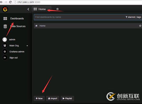142x104 pixels.
Task: Expand the Main Org. dropdown arrow
Action: point(27,46)
